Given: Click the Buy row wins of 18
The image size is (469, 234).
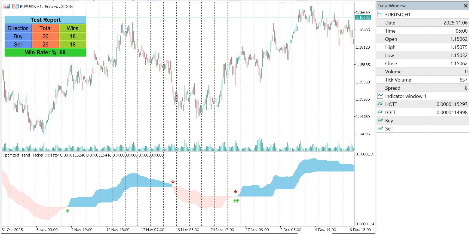Looking at the screenshot, I should coord(73,36).
